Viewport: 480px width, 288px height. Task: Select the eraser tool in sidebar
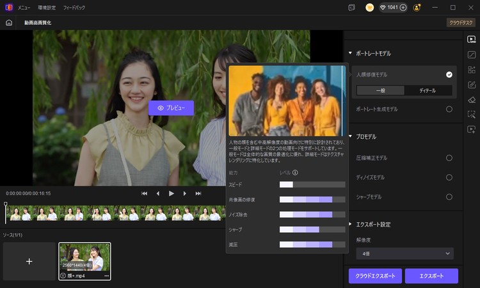point(472,100)
